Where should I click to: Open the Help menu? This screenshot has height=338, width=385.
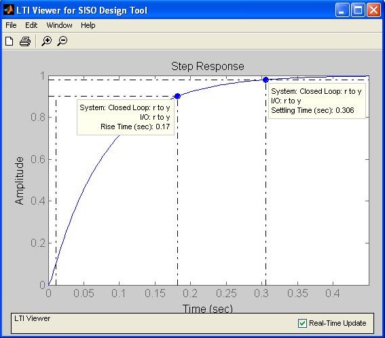[x=88, y=25]
